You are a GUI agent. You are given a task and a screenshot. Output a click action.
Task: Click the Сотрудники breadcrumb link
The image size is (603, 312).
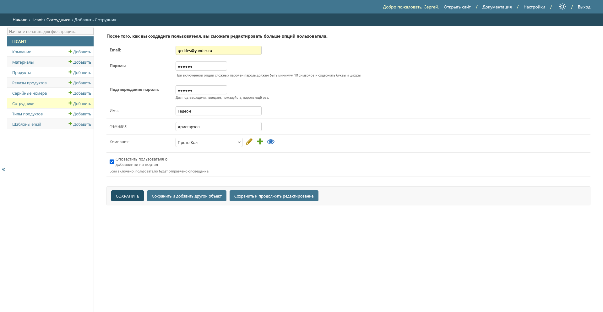tap(58, 20)
